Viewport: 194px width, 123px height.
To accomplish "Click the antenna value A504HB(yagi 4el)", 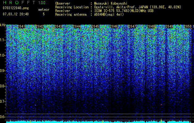I will click(x=109, y=14).
